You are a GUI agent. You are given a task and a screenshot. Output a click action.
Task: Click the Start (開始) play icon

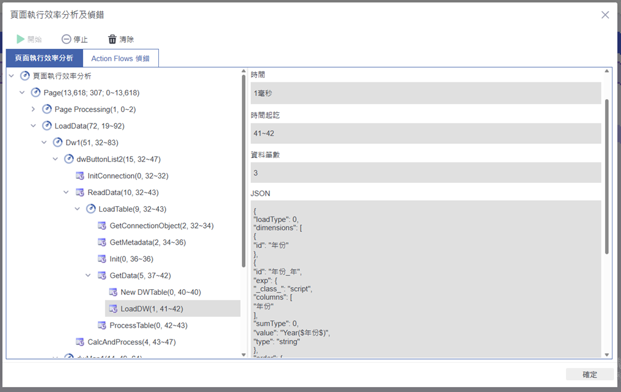(x=21, y=39)
